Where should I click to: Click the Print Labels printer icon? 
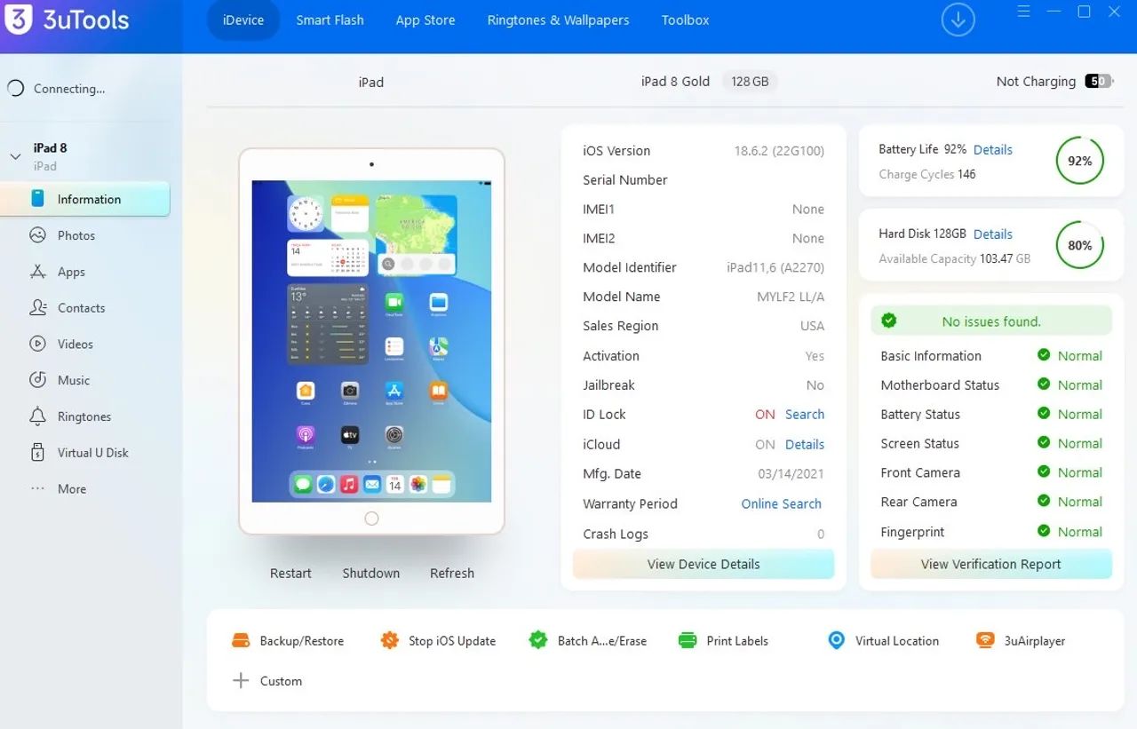pos(687,640)
